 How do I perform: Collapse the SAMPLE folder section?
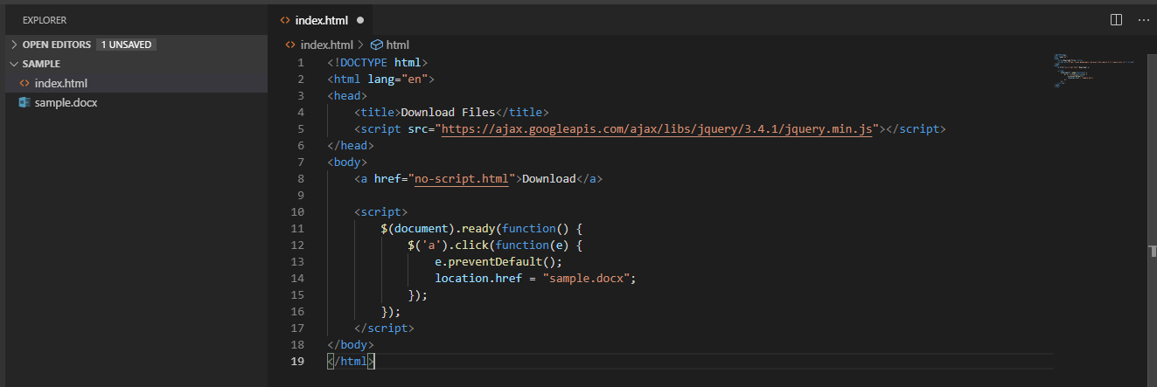14,64
